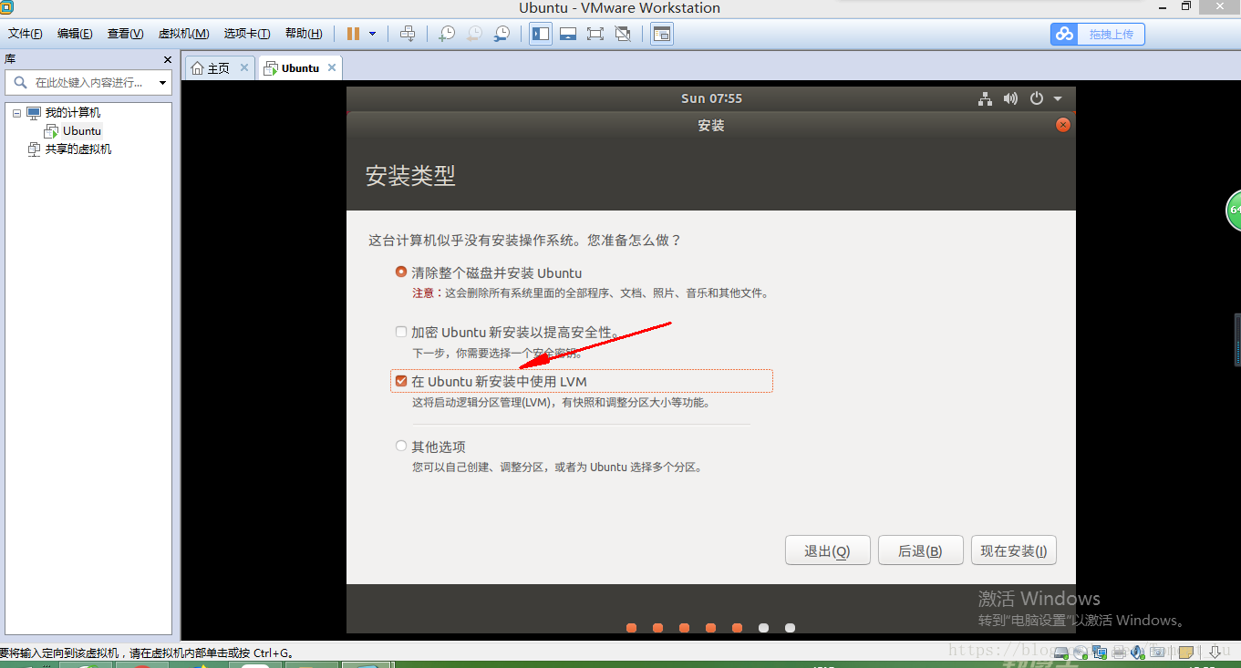
Task: Enter full screen mode
Action: pos(595,34)
